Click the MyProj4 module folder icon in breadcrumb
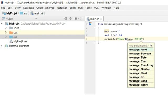Screen dimensions: 168x95 4,13
